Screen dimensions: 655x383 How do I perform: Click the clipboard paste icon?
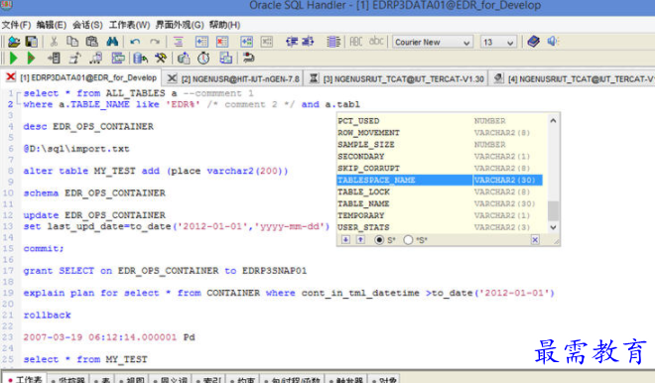point(91,42)
